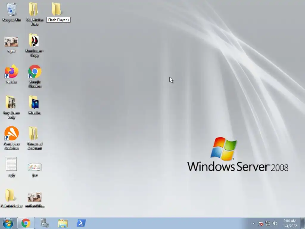The height and width of the screenshot is (229, 305).
Task: Click the folder icon being renamed Flash Player
Action: click(56, 9)
